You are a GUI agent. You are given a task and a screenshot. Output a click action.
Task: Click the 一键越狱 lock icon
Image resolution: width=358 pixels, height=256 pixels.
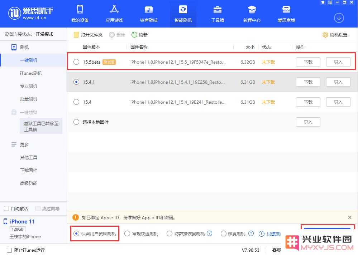pos(14,112)
